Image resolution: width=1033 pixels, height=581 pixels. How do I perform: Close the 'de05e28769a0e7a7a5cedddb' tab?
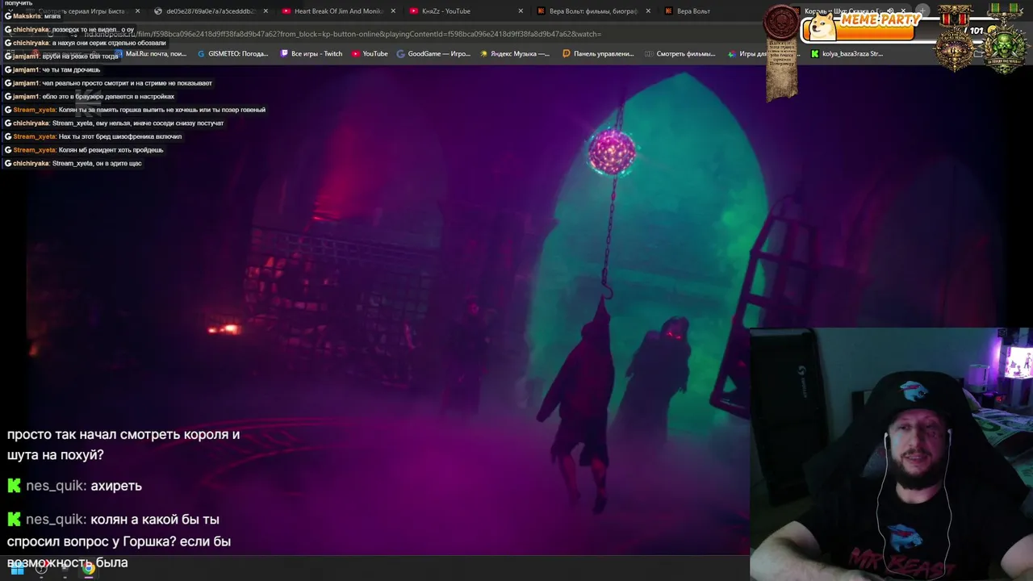coord(266,11)
